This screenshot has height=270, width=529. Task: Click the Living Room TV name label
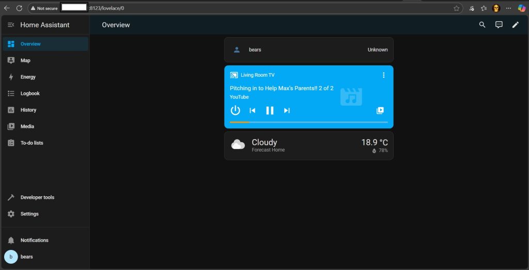[x=257, y=75]
